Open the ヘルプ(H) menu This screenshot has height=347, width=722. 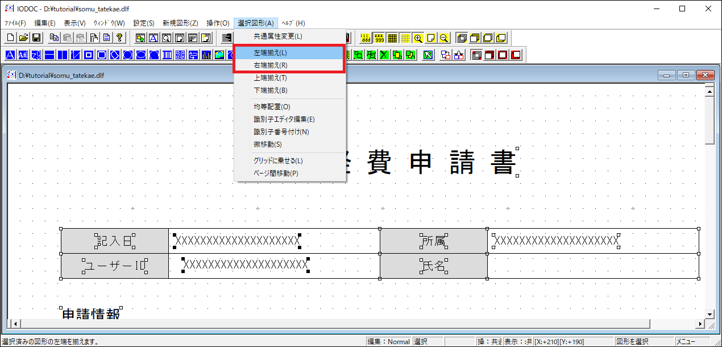293,23
